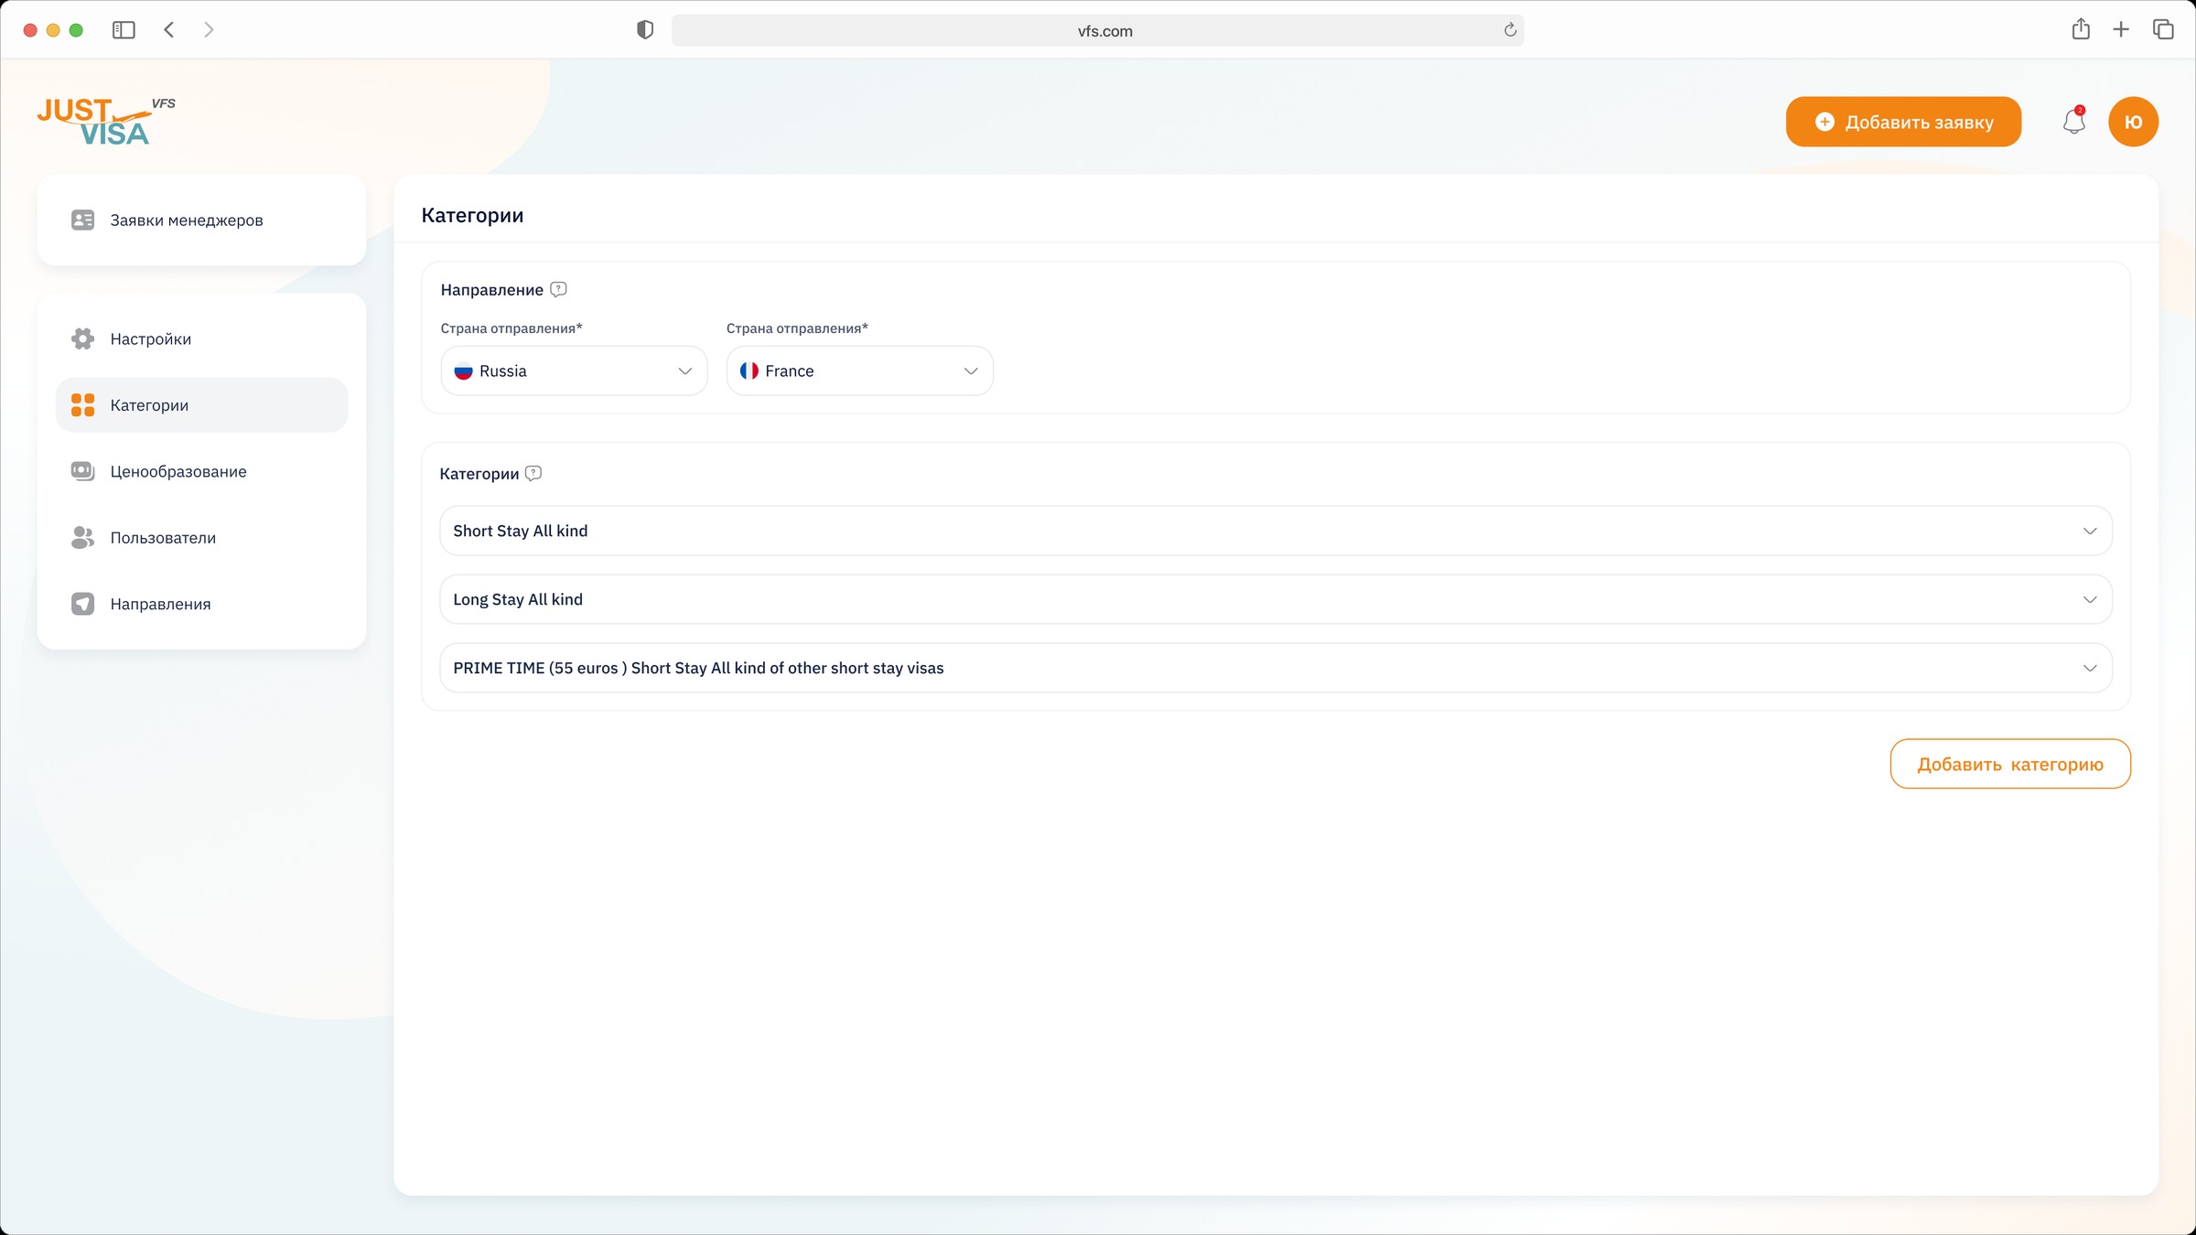Click the Ценообразование money icon
The height and width of the screenshot is (1235, 2196).
click(x=82, y=472)
